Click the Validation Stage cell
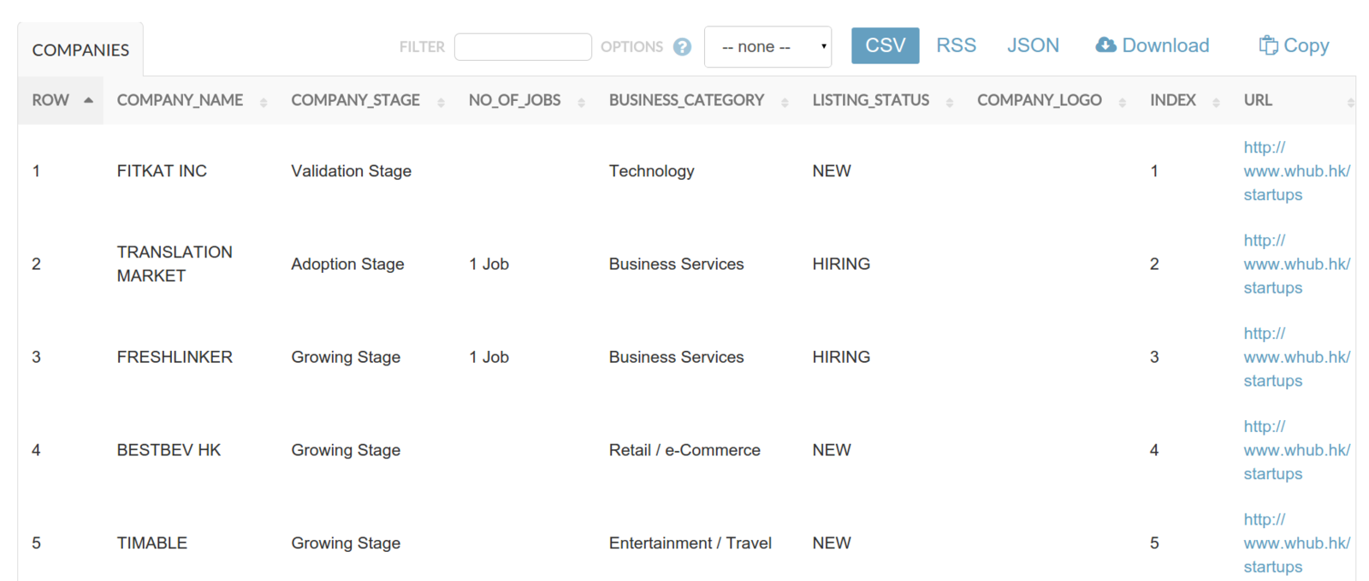This screenshot has width=1369, height=581. point(351,171)
